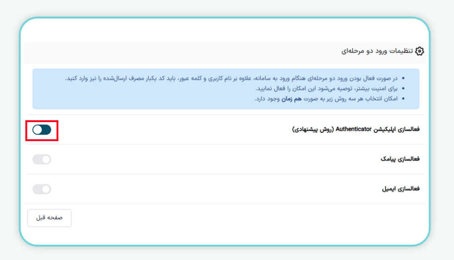Toggle the email activation switch (فعالسازی ایمیل)
This screenshot has width=454, height=260.
coord(42,189)
